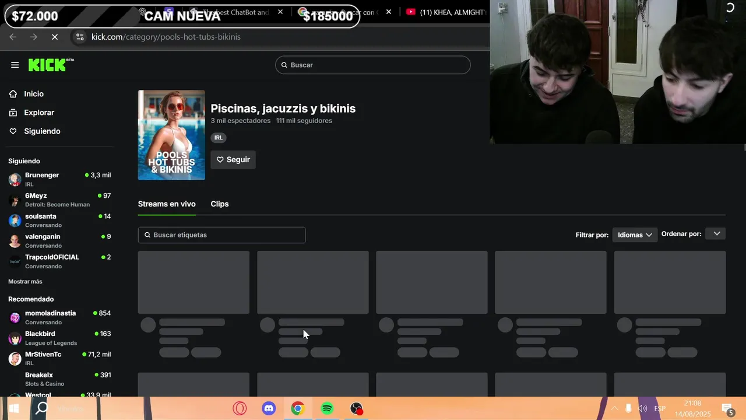This screenshot has height=420, width=746.
Task: Open Opera from the taskbar
Action: 240,408
